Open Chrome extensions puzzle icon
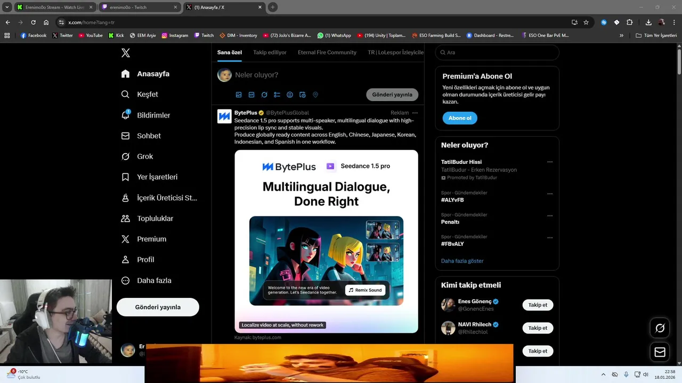Screen dimensions: 682x383 (630, 22)
